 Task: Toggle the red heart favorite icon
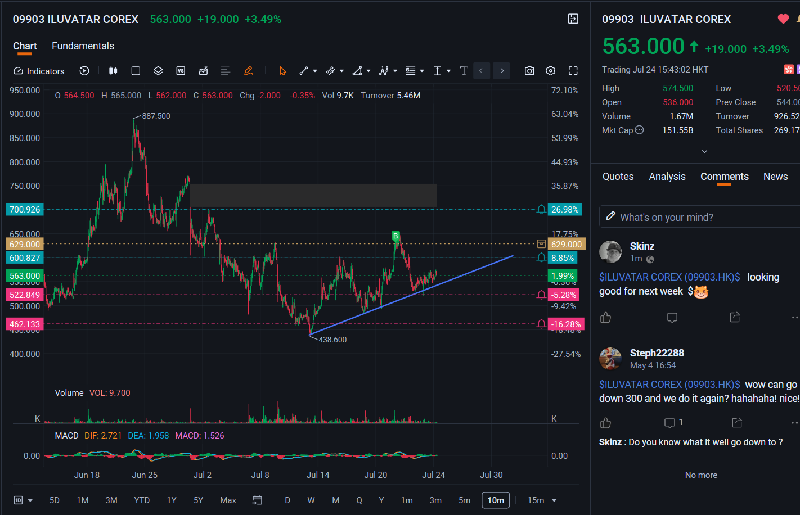tap(783, 19)
